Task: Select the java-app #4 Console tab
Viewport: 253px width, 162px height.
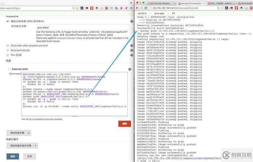Action: [x=191, y=3]
